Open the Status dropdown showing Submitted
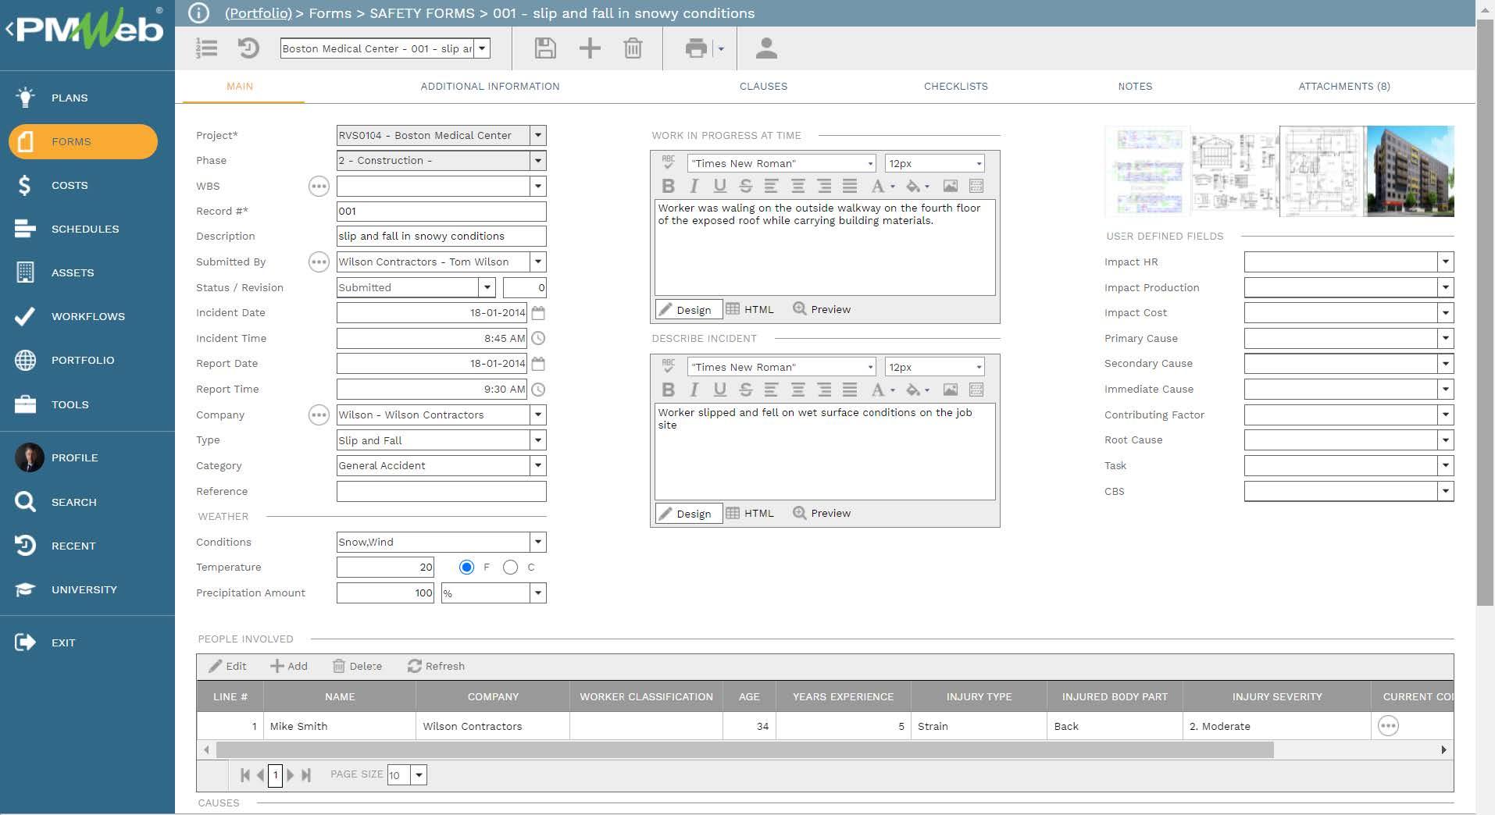 487,288
